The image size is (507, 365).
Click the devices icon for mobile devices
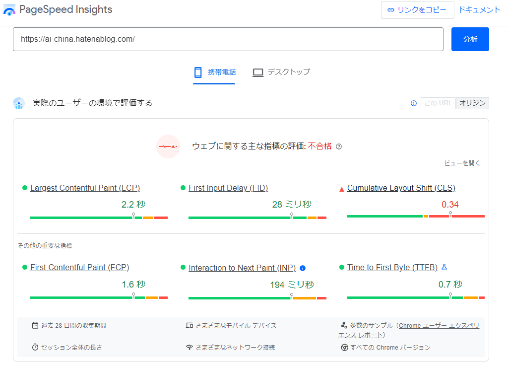(x=189, y=325)
